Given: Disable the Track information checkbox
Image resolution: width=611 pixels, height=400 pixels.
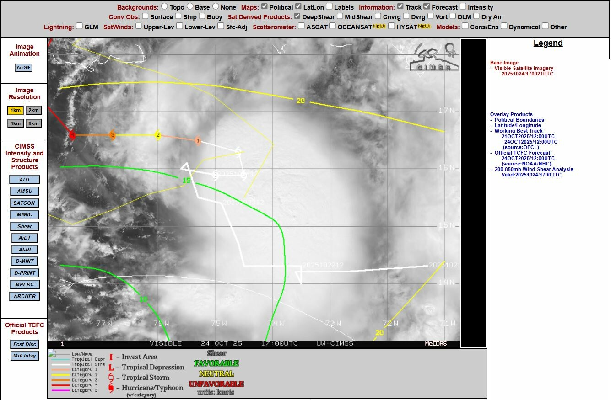Looking at the screenshot, I should 400,7.
